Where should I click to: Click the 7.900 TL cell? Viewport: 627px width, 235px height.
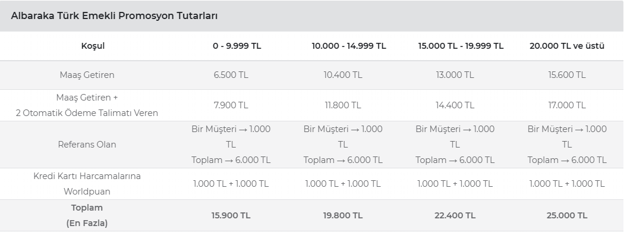(231, 105)
